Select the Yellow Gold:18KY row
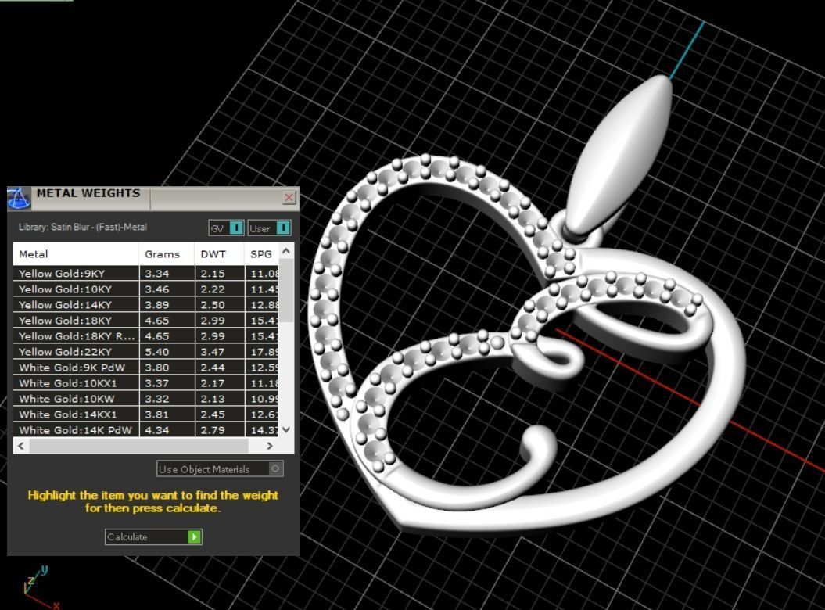This screenshot has width=825, height=610. [x=145, y=321]
